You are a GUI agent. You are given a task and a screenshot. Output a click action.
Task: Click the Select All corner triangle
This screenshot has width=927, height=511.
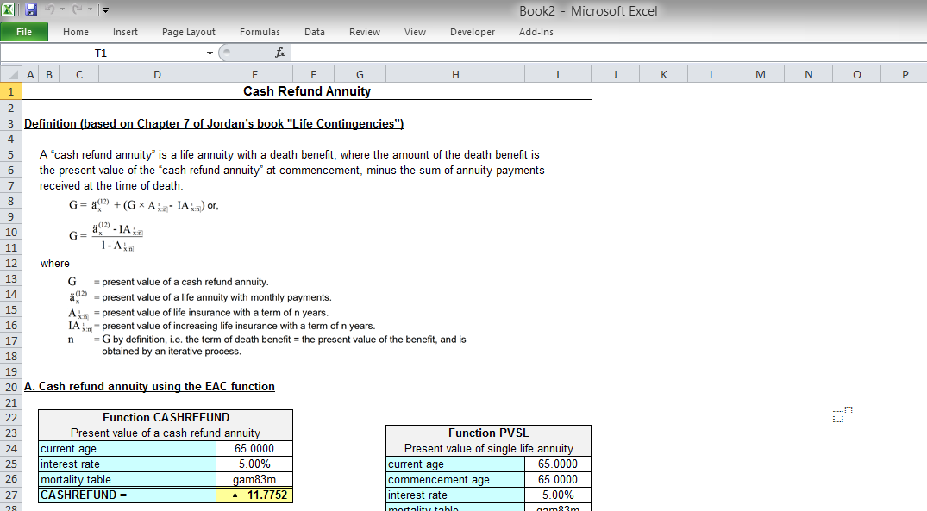pyautogui.click(x=10, y=74)
